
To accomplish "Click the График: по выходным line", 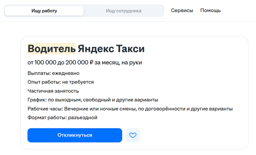I will (x=93, y=100).
